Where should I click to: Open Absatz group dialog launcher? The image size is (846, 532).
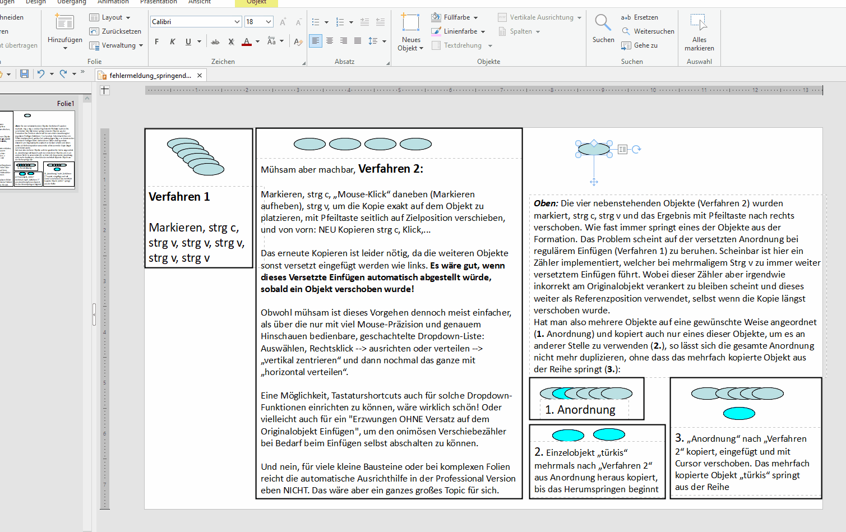point(388,63)
